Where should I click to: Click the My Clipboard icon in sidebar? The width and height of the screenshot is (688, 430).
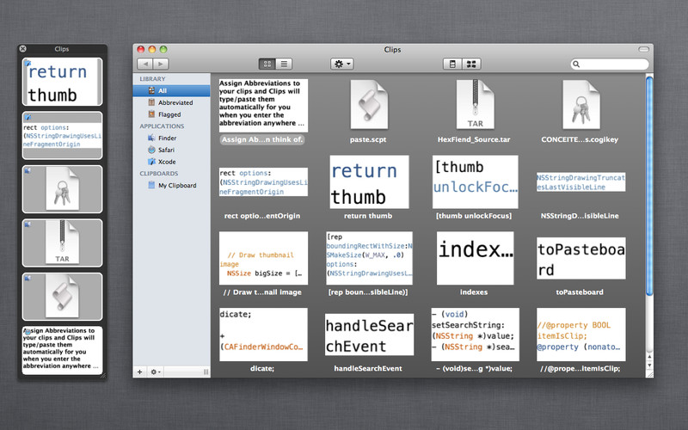[151, 185]
